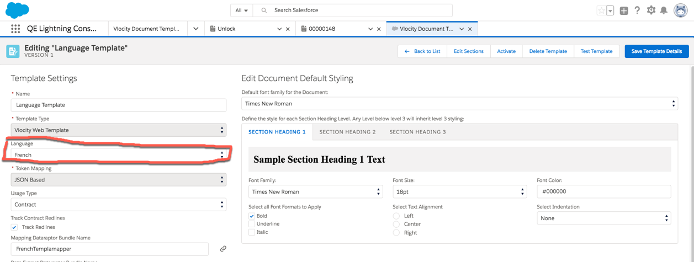Click Test Template
The height and width of the screenshot is (262, 694).
click(596, 51)
